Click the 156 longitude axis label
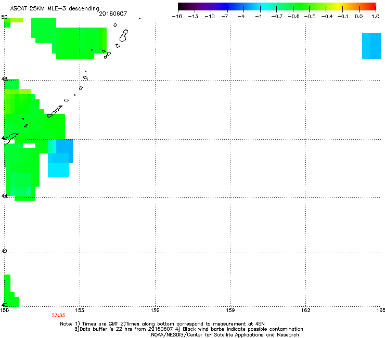Viewport: 385px width, 338px height. [155, 310]
